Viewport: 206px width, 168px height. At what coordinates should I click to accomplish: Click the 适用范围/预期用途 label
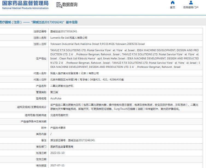pos(36,115)
